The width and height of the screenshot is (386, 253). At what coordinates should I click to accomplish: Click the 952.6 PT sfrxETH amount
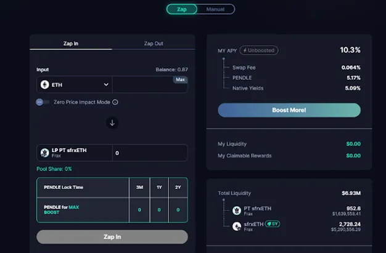(x=353, y=209)
